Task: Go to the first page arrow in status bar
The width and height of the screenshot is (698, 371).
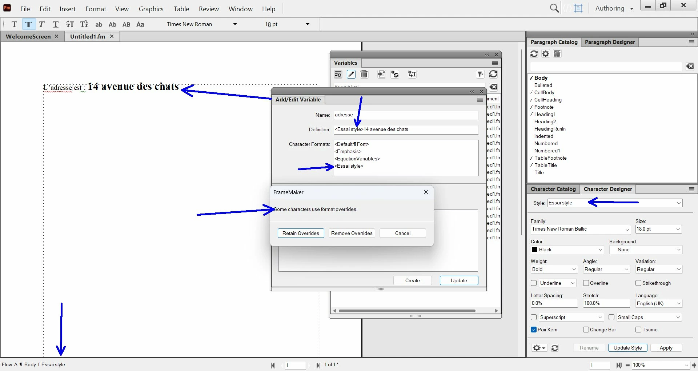Action: point(273,365)
